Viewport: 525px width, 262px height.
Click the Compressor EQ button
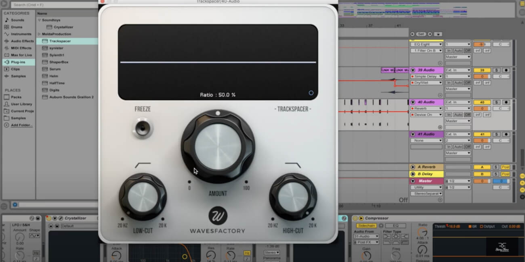[x=396, y=226]
